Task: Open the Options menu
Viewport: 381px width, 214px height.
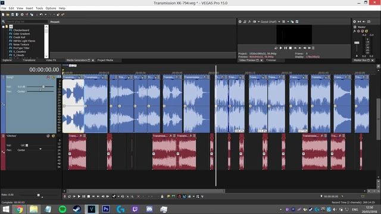Action: click(51, 8)
